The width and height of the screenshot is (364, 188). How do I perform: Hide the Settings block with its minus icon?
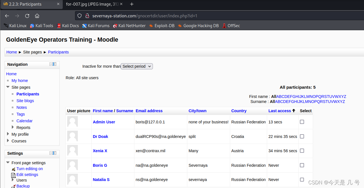point(51,153)
